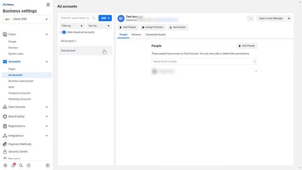Click Add People button in header toolbar
This screenshot has height=170, width=302.
[x=128, y=27]
